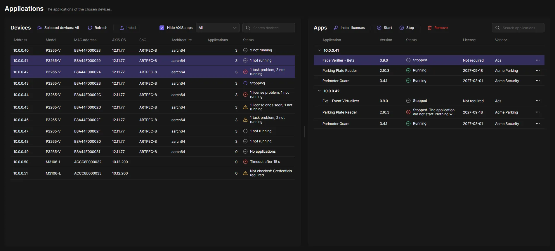Open the All filter dropdown
The height and width of the screenshot is (251, 555).
[x=218, y=28]
